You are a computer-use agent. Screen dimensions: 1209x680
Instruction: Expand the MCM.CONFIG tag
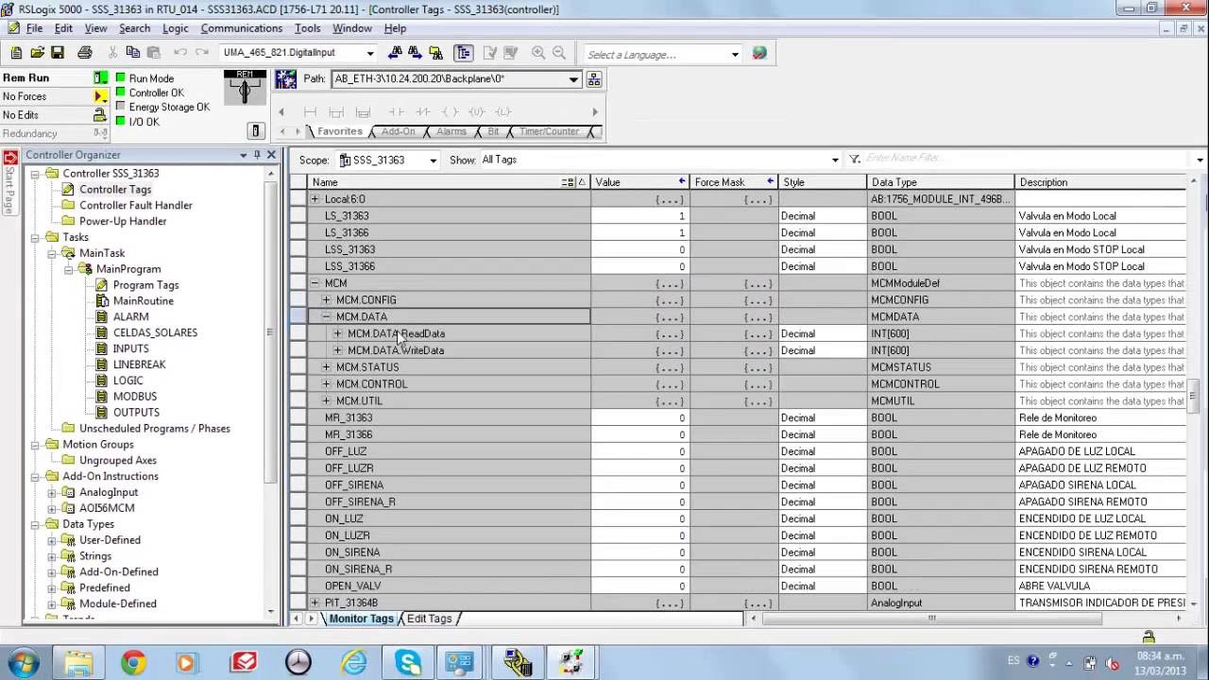click(x=326, y=300)
